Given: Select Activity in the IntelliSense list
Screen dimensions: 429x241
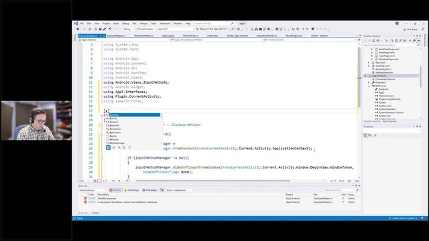Looking at the screenshot, I should tap(113, 118).
